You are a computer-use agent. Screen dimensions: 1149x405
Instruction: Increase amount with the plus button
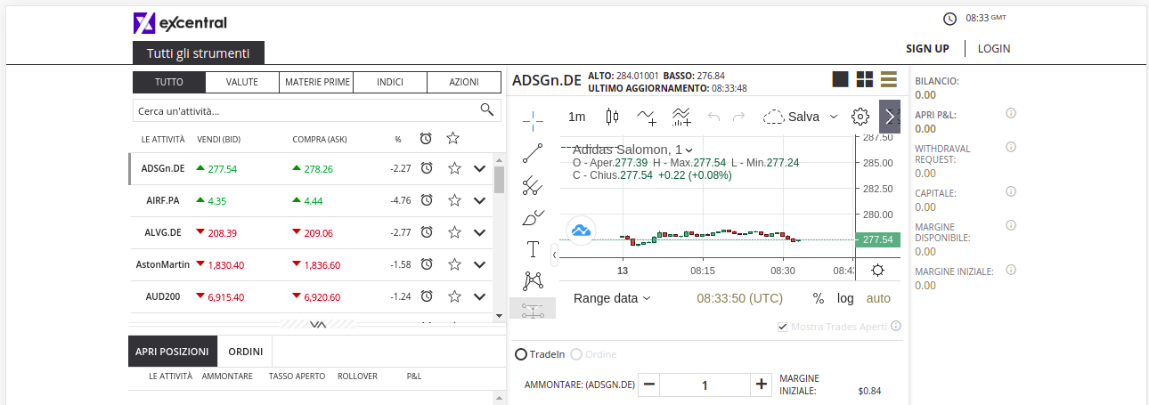pyautogui.click(x=761, y=385)
